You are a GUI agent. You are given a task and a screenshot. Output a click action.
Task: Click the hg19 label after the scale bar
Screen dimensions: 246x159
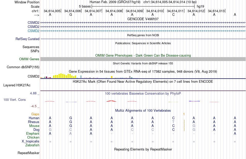(x=200, y=6)
